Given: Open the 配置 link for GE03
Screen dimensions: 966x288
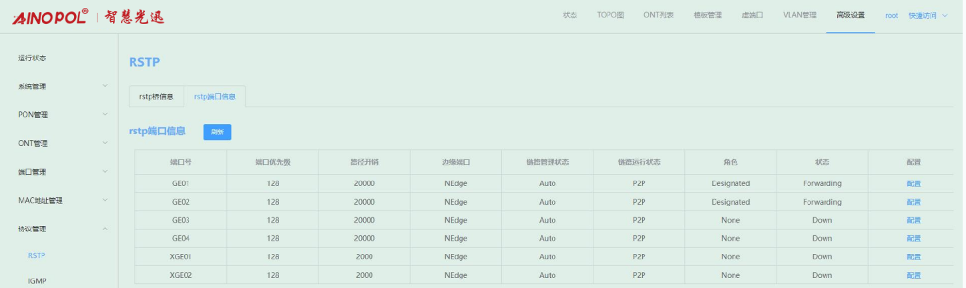Looking at the screenshot, I should coord(913,220).
